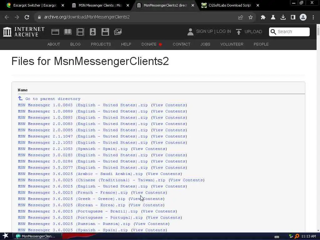Open the PROJECTS menu item
The width and height of the screenshot is (320, 240).
(101, 44)
